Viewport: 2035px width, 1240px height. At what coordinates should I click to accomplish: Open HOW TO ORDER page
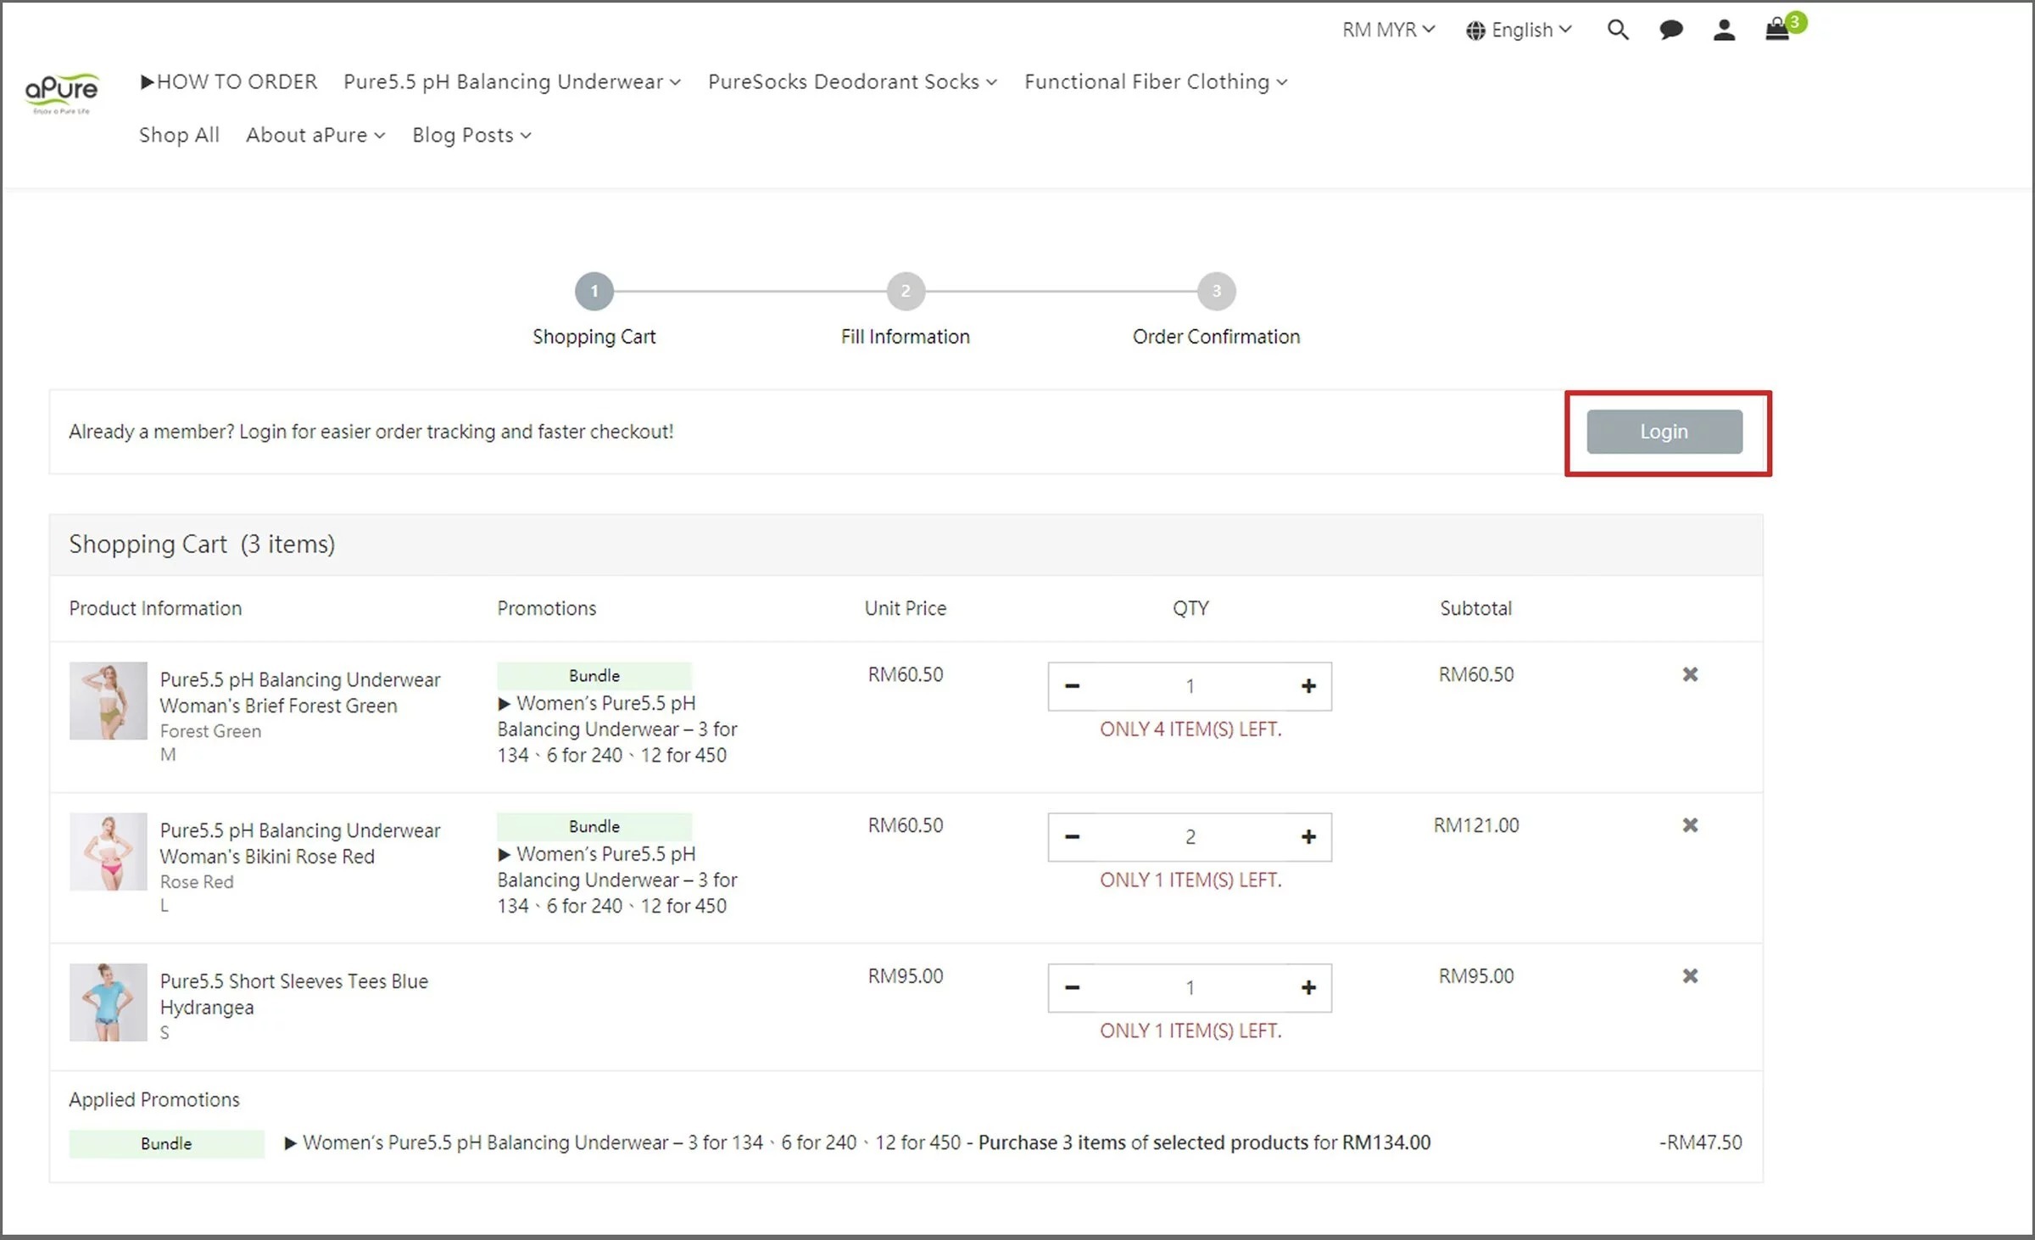228,82
